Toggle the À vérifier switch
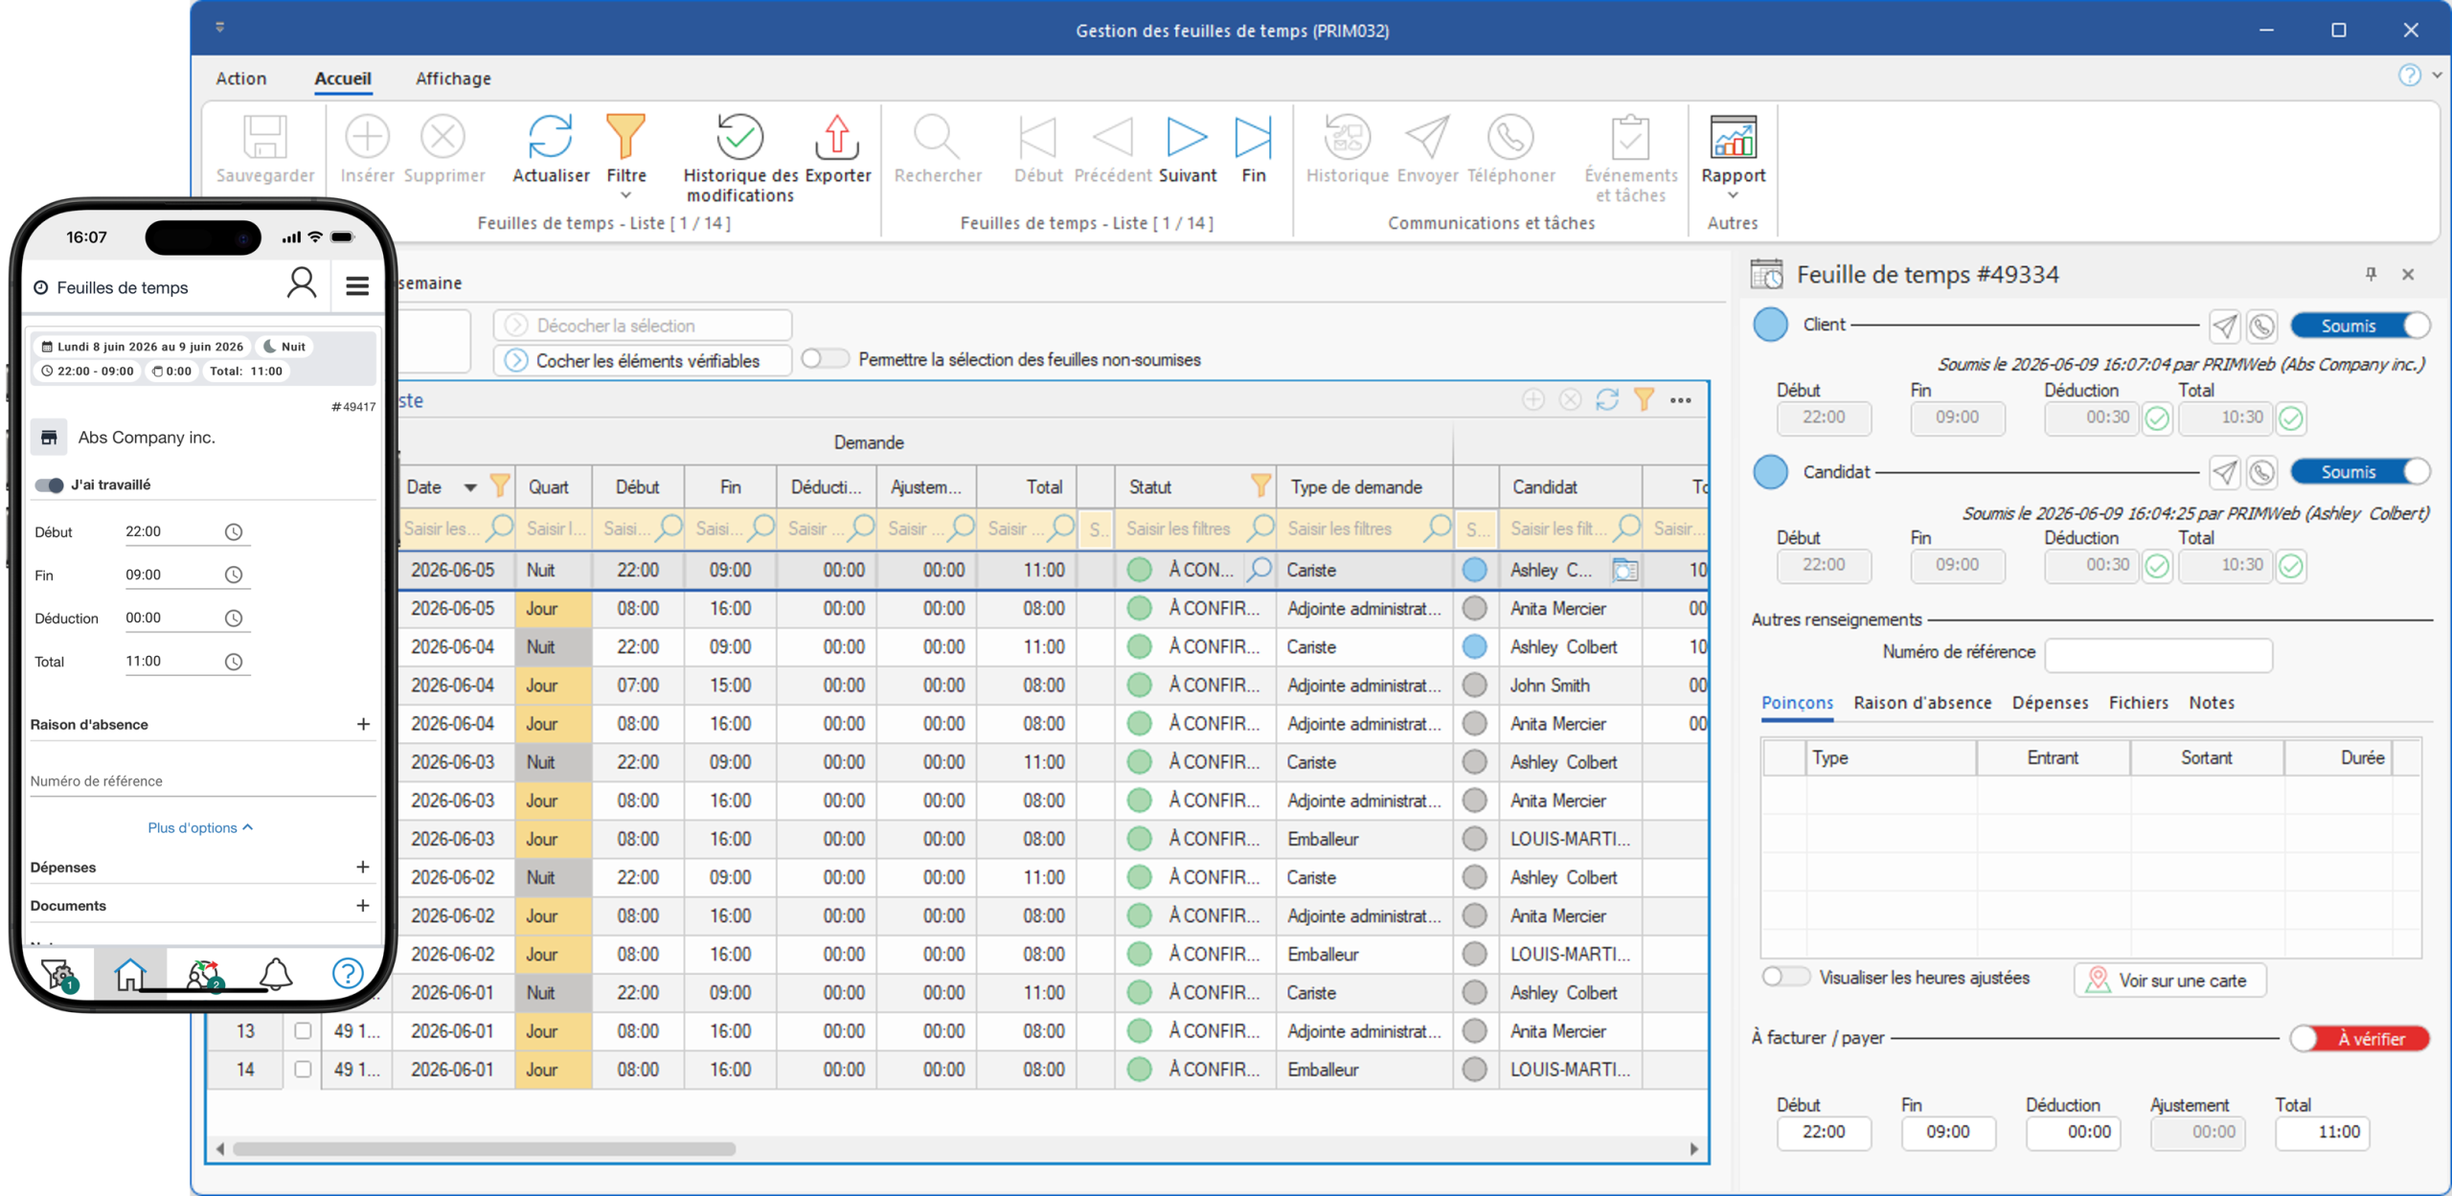 click(2360, 1039)
